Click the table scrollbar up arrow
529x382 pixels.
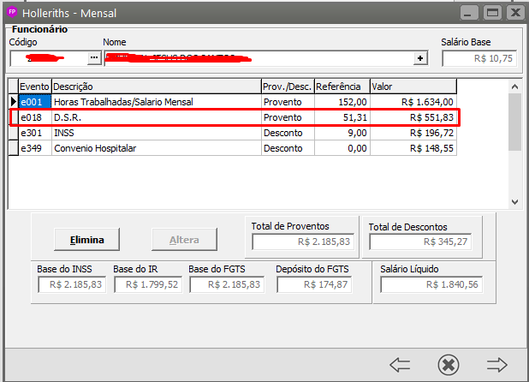tap(514, 86)
